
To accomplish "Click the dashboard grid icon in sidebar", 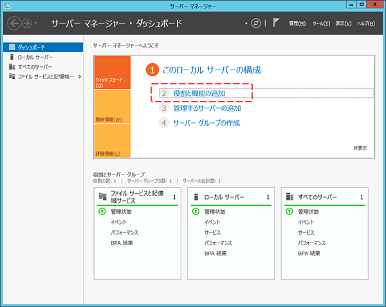I will [x=12, y=47].
